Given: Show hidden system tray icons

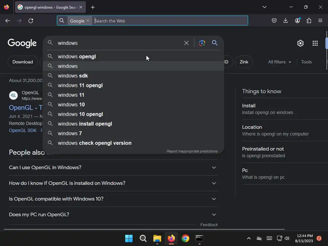Looking at the screenshot, I should pos(249,238).
